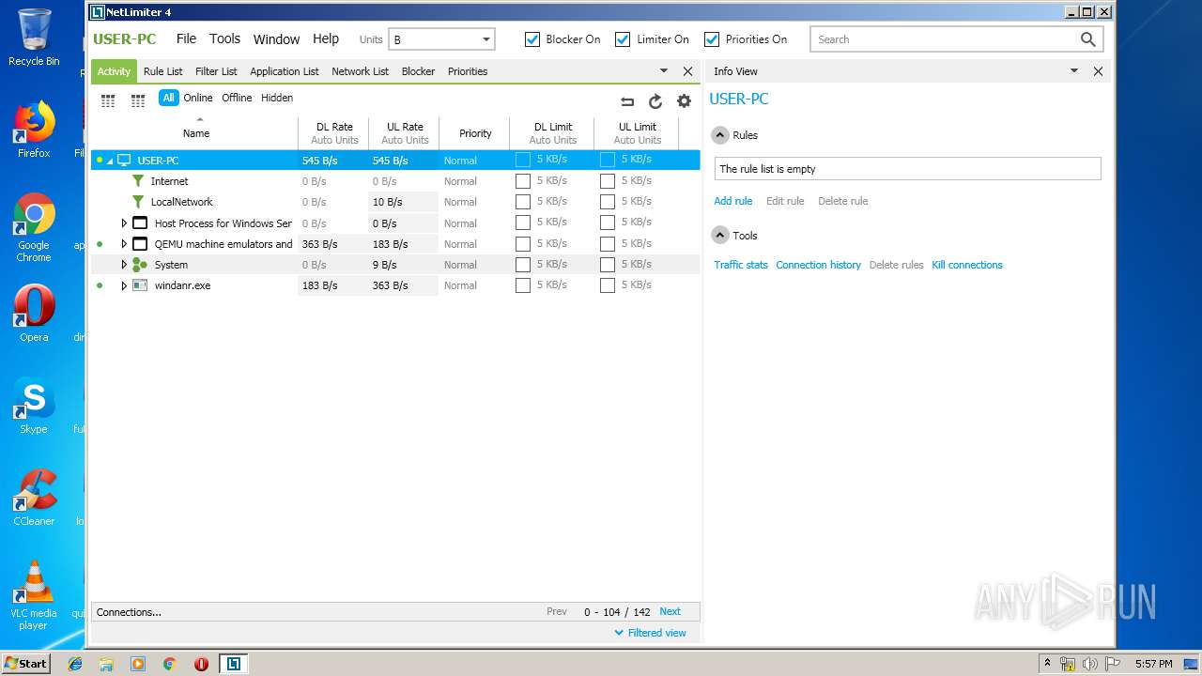
Task: Go to Next page of connections
Action: pos(670,611)
